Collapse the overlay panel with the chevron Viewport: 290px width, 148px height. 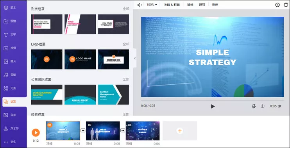[x=135, y=58]
